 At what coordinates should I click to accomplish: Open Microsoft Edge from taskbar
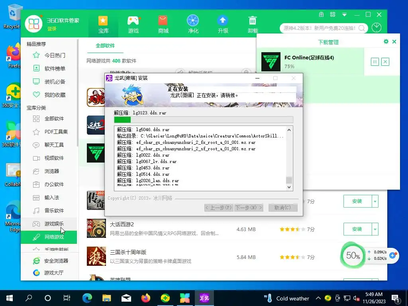tap(87, 298)
